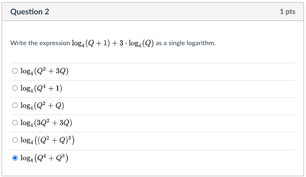Image resolution: width=306 pixels, height=177 pixels.
Task: Click the answer label log₄(Q⁴ + 1)
Action: pyautogui.click(x=41, y=88)
